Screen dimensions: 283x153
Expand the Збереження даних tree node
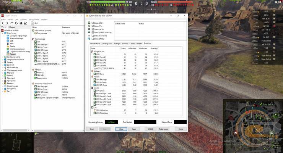(2, 70)
